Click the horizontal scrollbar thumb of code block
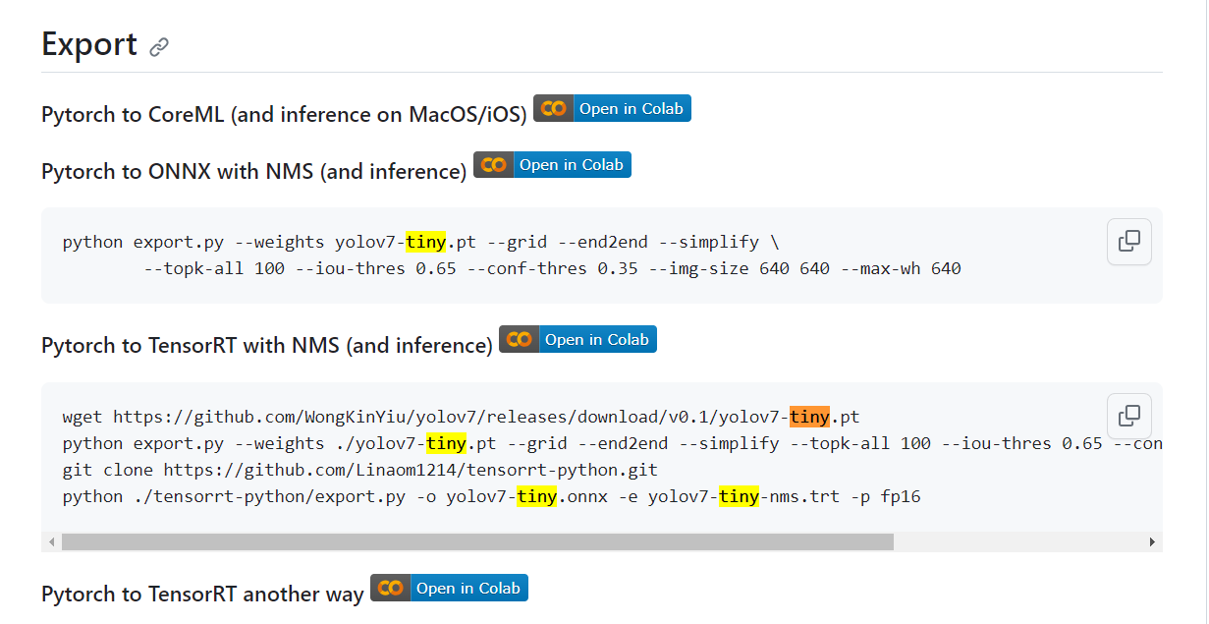 pyautogui.click(x=477, y=542)
